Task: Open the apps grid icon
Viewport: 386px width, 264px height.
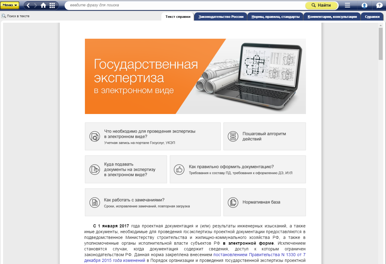Action: point(52,5)
